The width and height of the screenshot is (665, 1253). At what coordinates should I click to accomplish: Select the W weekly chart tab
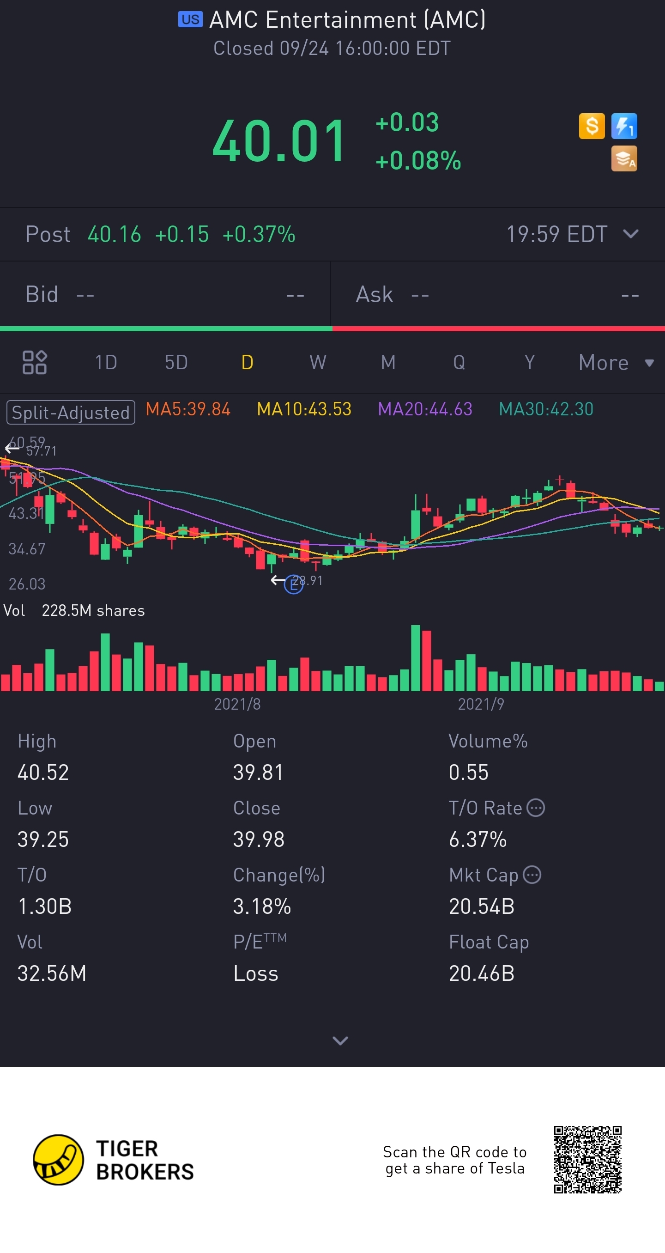point(318,362)
